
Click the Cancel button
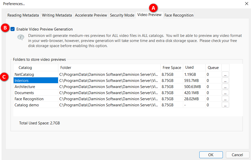click(237, 155)
